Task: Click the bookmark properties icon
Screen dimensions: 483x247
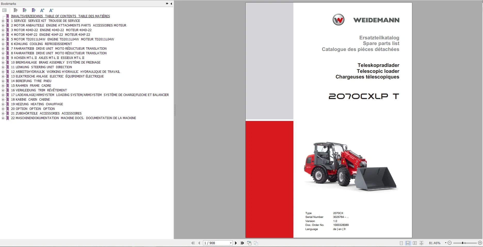Action: (x=34, y=10)
